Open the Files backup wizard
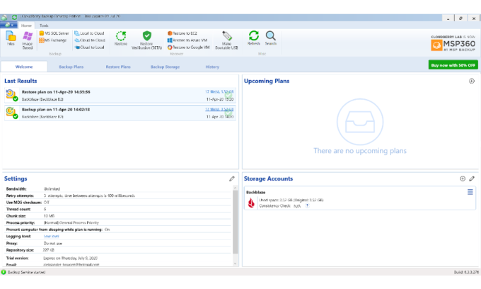Screen dimensions: 481x289 click(11, 38)
